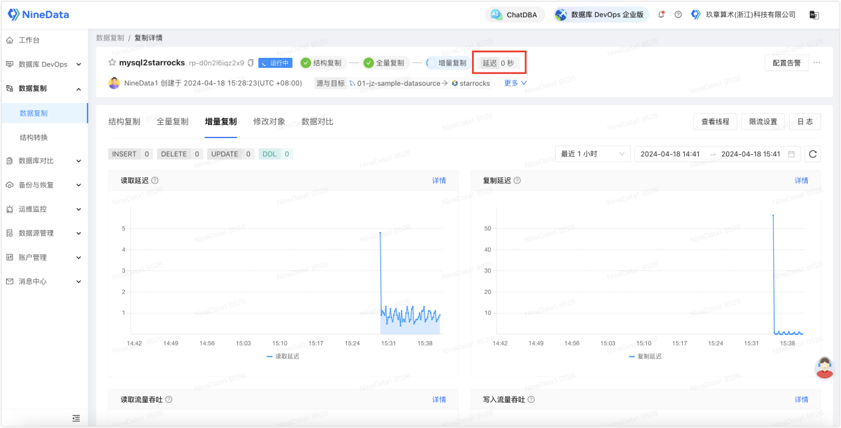Image resolution: width=841 pixels, height=428 pixels.
Task: Open 日志 button
Action: [805, 122]
